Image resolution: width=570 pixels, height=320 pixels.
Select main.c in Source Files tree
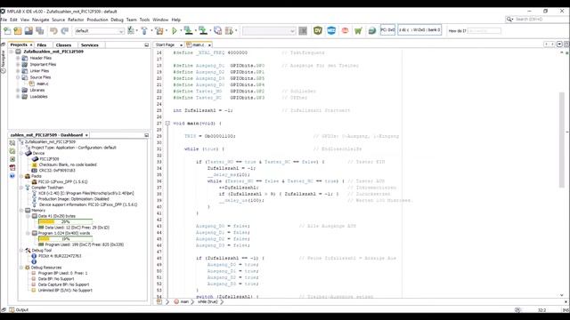coord(42,84)
